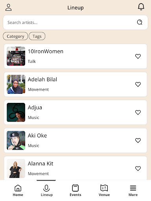Open the user profile icon
151x201 pixels.
tap(9, 7)
